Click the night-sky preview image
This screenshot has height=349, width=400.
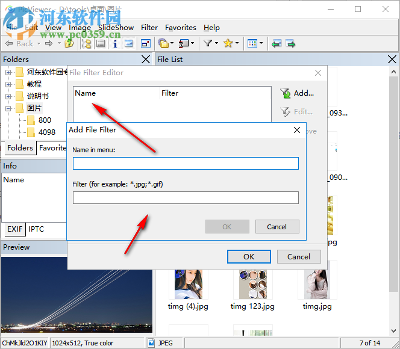[77, 295]
